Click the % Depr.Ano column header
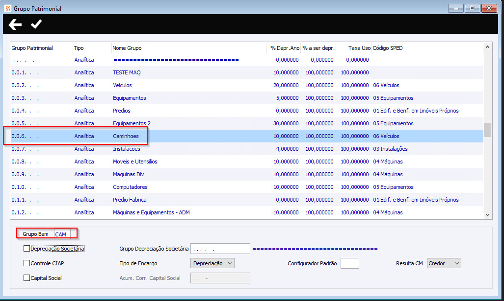The height and width of the screenshot is (301, 504). point(285,48)
